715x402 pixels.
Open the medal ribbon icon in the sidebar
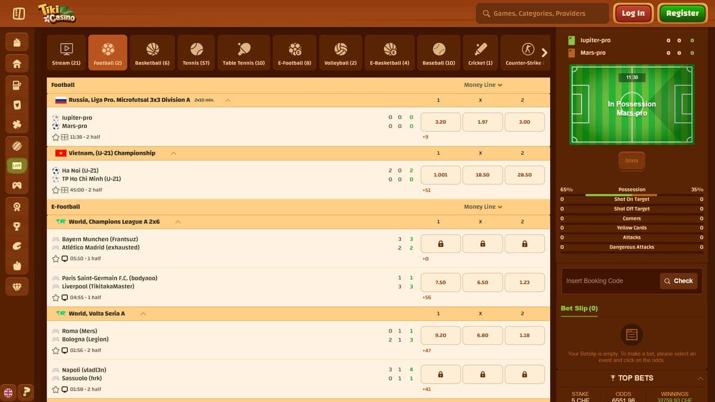pyautogui.click(x=17, y=206)
